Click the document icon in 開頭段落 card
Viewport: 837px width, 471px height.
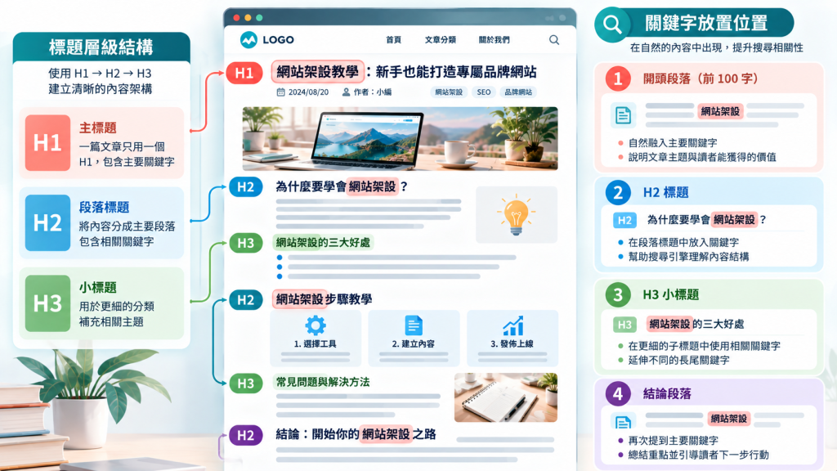623,114
